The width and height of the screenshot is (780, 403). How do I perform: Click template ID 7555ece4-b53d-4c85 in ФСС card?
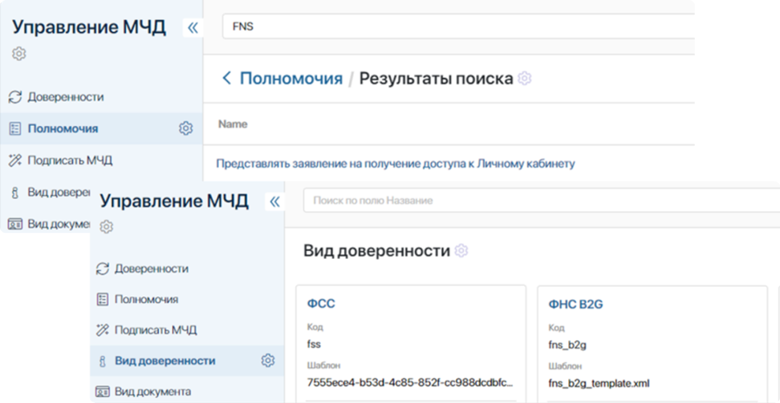pos(410,383)
